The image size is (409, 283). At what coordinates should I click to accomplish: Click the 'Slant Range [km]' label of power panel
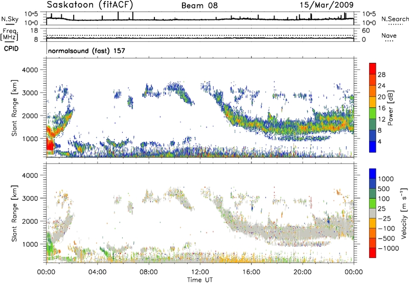coord(14,108)
